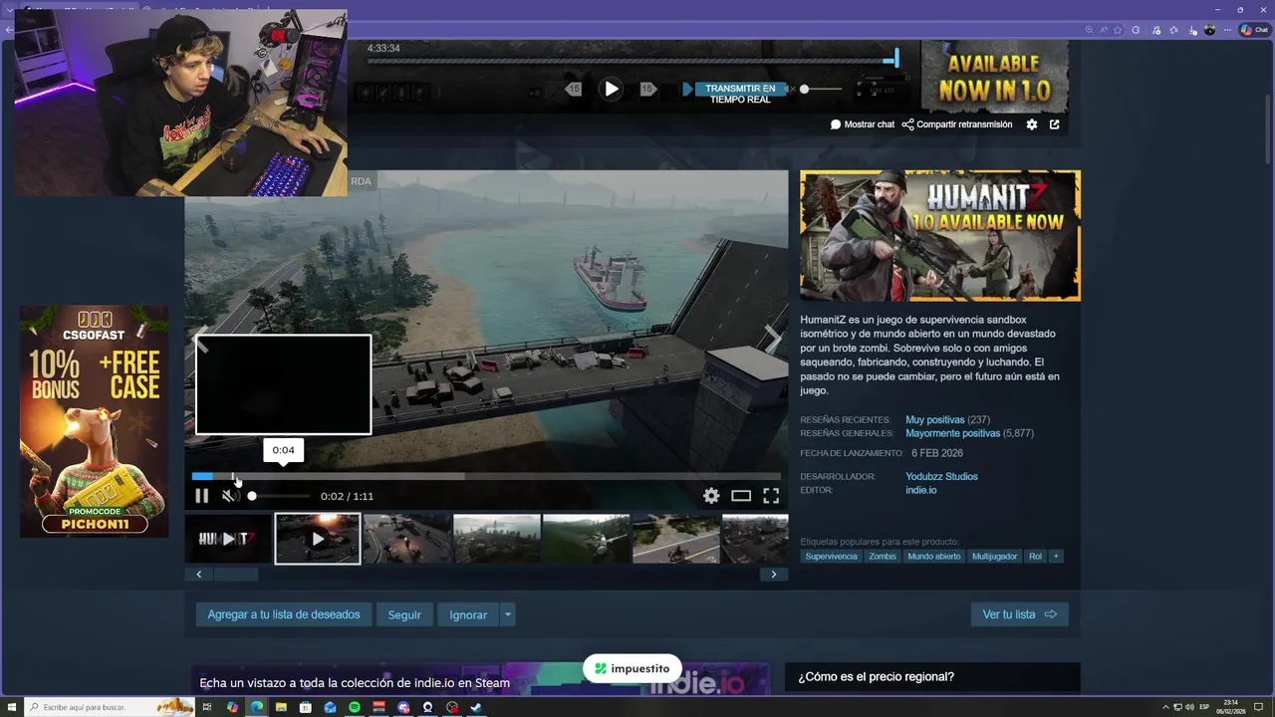1275x717 pixels.
Task: Go to previous media with left arrow
Action: pos(201,339)
